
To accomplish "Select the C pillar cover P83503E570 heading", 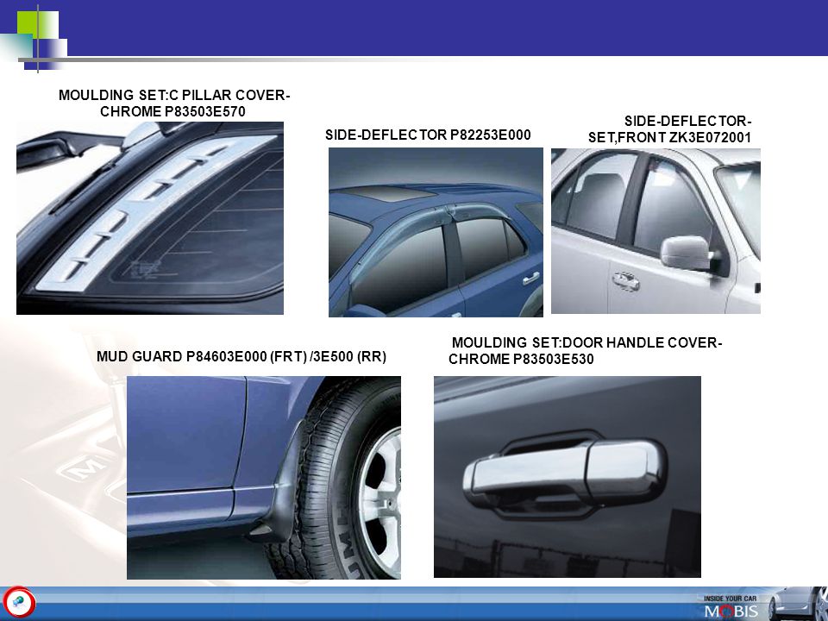I will (173, 103).
